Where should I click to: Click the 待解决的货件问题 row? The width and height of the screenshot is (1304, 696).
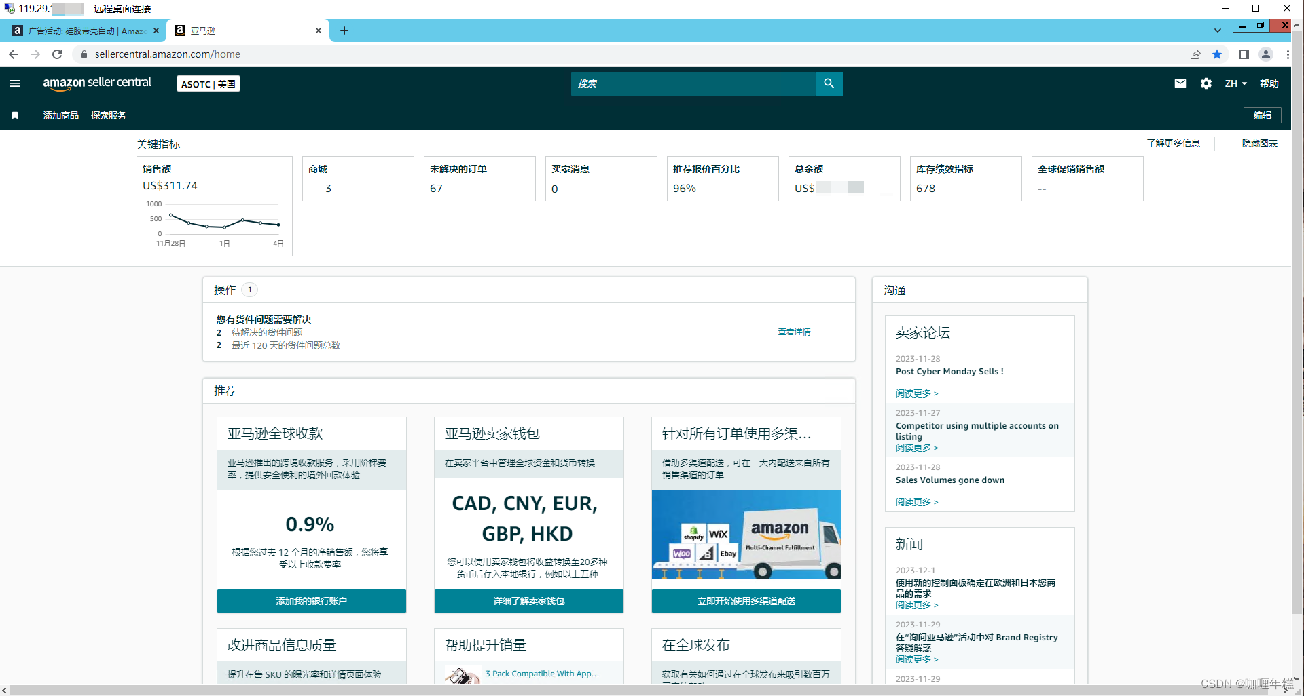point(267,332)
